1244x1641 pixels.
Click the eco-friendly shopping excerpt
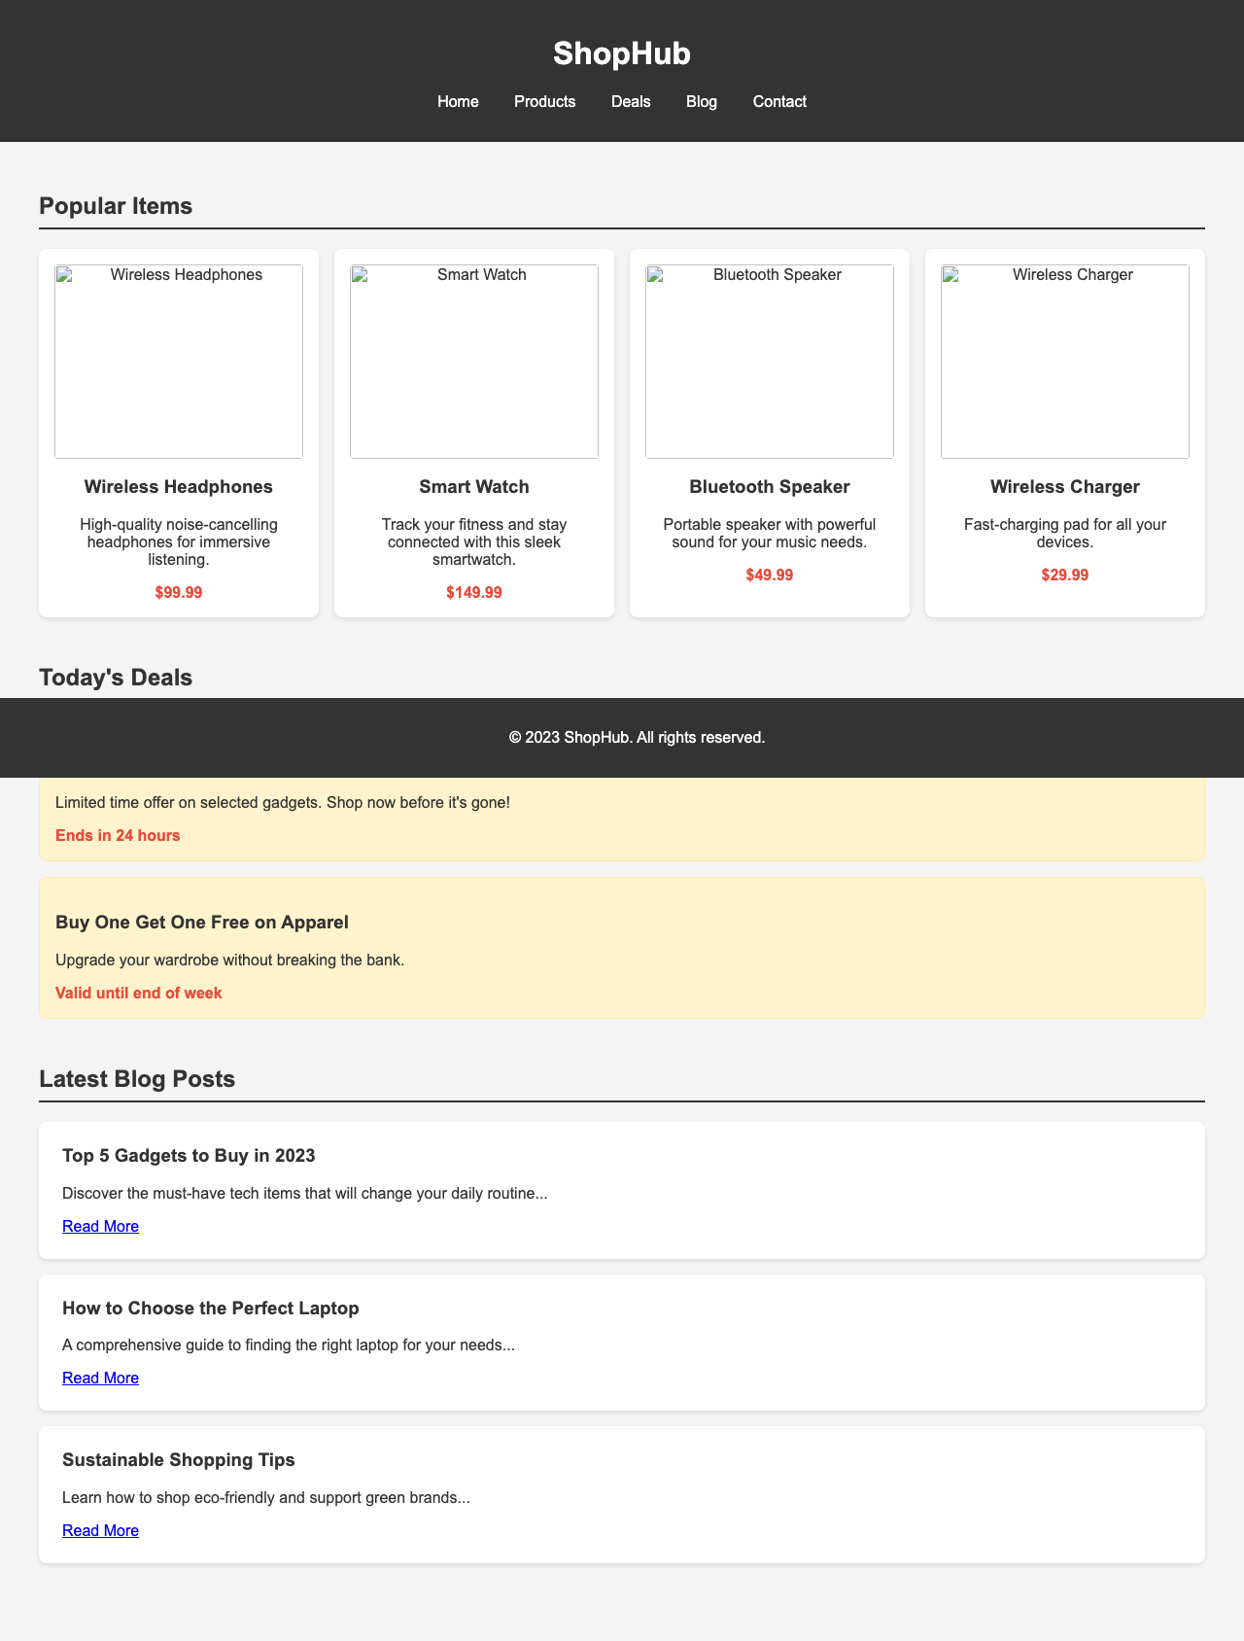pyautogui.click(x=266, y=1498)
